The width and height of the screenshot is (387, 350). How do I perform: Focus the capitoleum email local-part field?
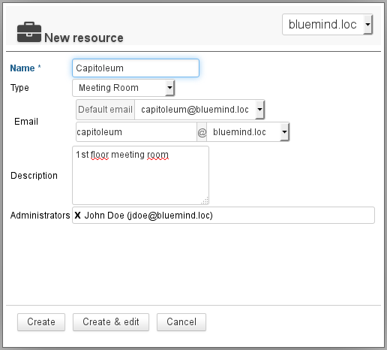[x=136, y=132]
